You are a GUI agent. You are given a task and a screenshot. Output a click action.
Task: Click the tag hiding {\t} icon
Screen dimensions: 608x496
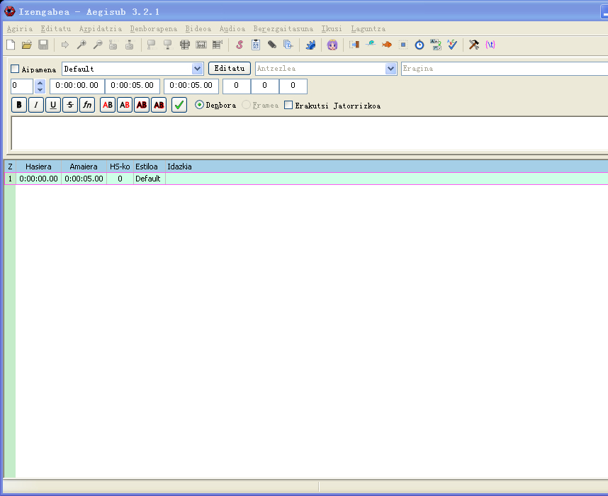(x=490, y=45)
